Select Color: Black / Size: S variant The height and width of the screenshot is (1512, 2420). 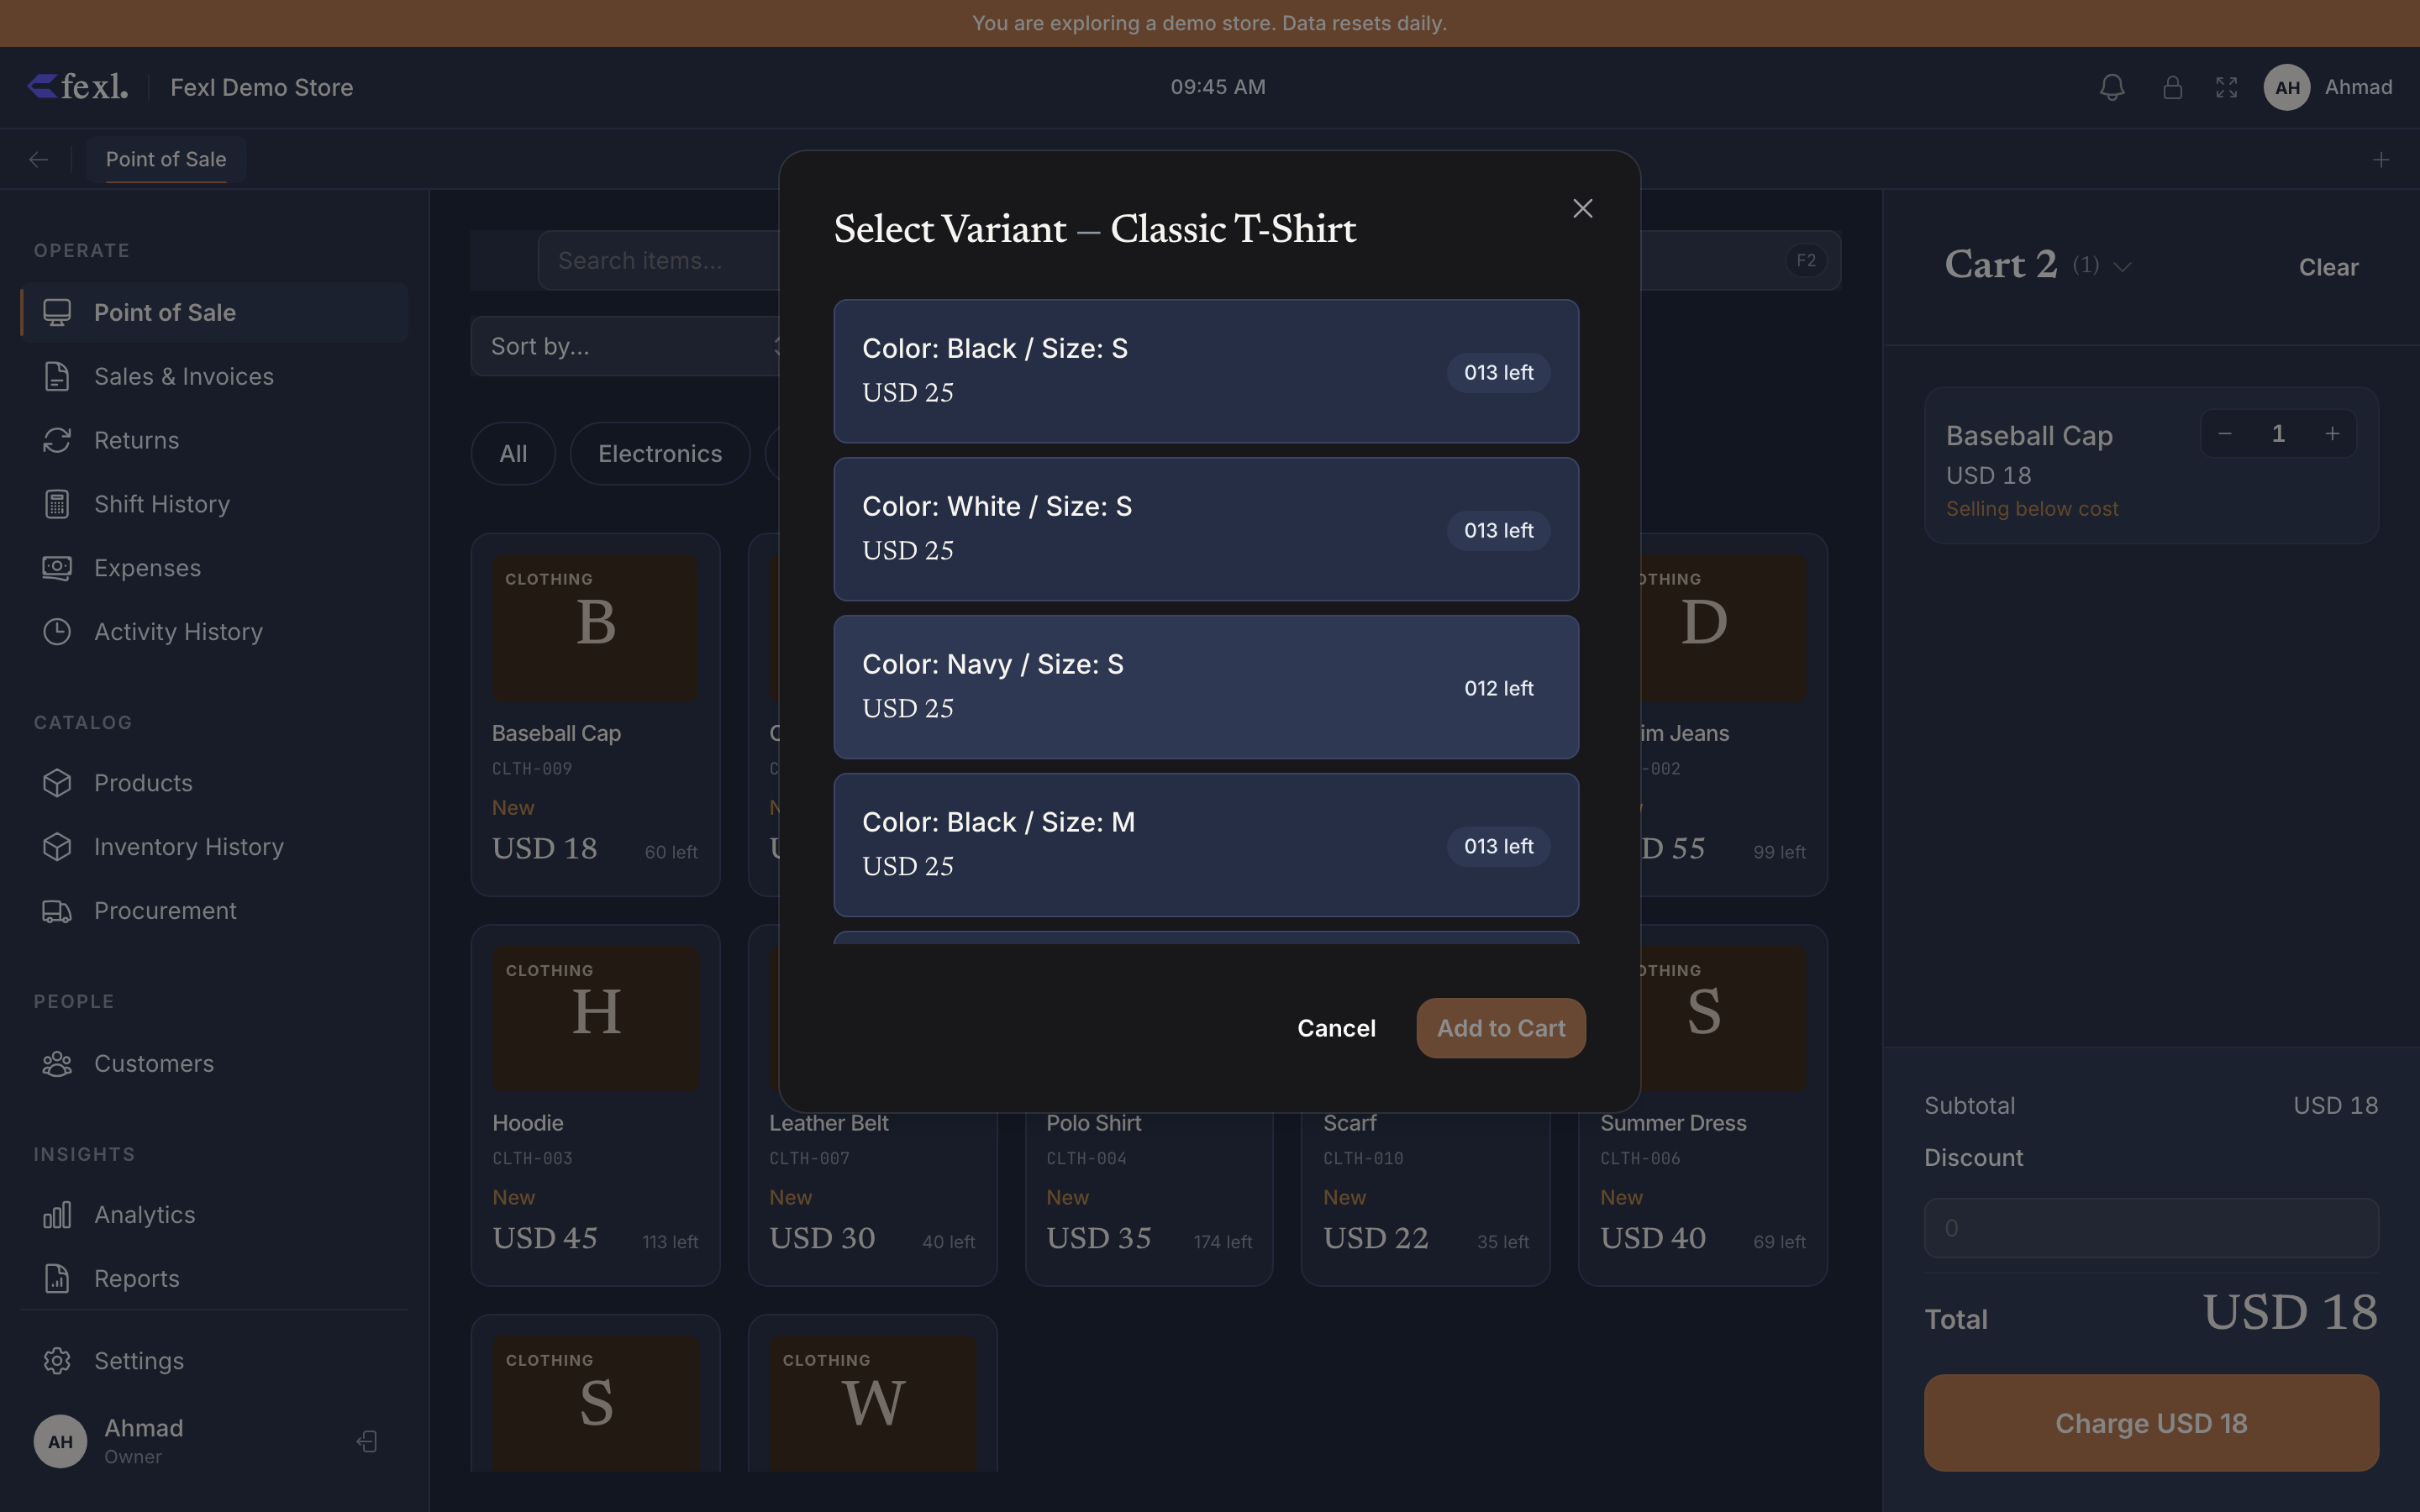(x=1206, y=371)
